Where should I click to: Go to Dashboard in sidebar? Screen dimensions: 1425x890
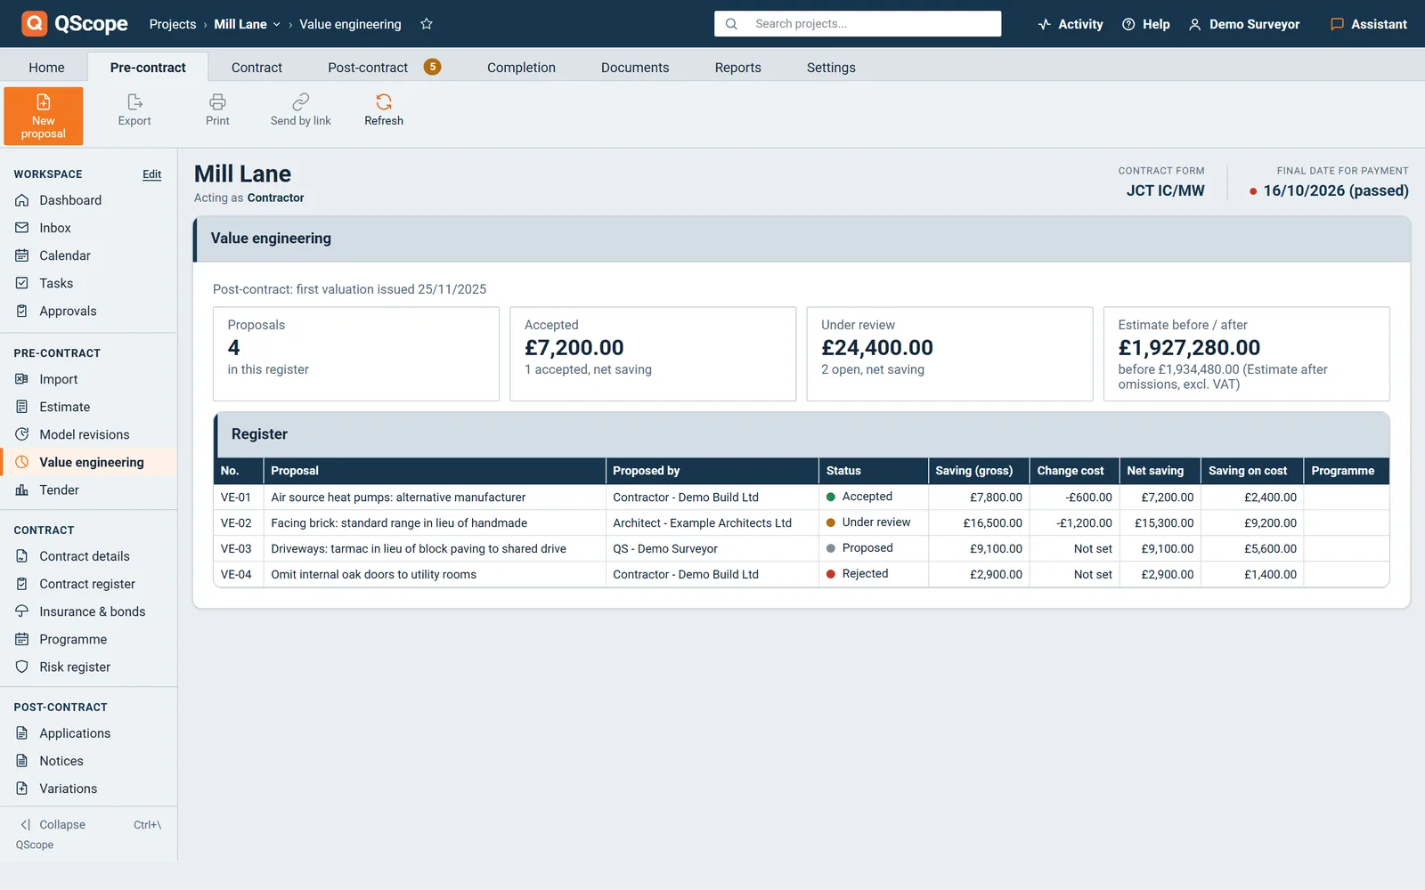88,200
